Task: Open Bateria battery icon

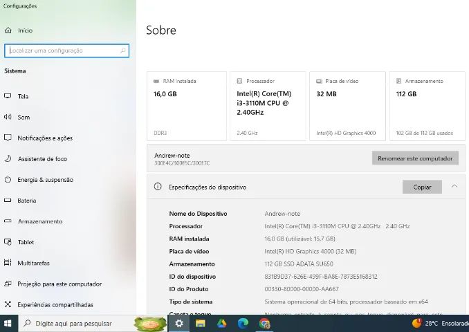Action: (8, 201)
